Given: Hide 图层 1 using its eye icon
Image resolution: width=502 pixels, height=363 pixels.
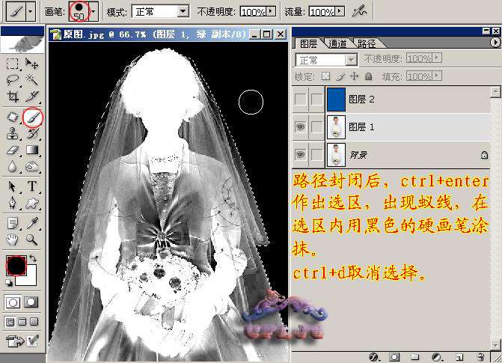Looking at the screenshot, I should point(301,127).
